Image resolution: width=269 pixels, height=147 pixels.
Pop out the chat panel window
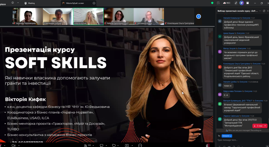264,11
